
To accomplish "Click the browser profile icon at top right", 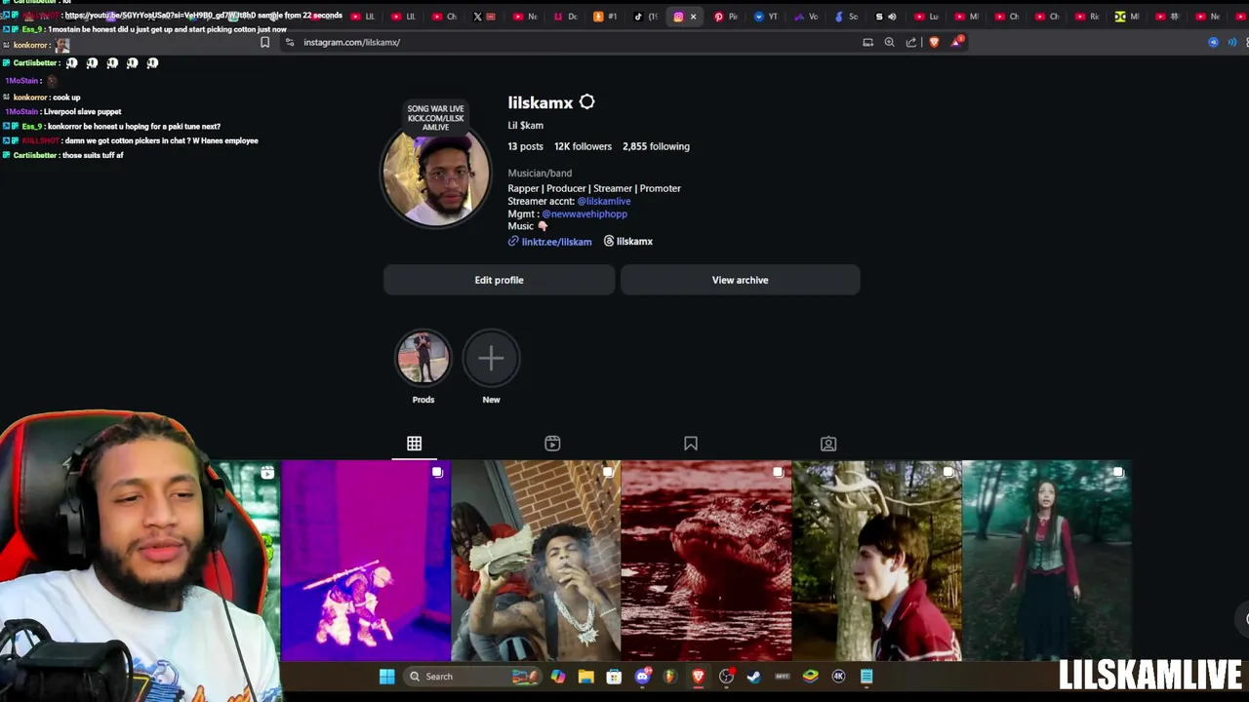I will [1213, 42].
